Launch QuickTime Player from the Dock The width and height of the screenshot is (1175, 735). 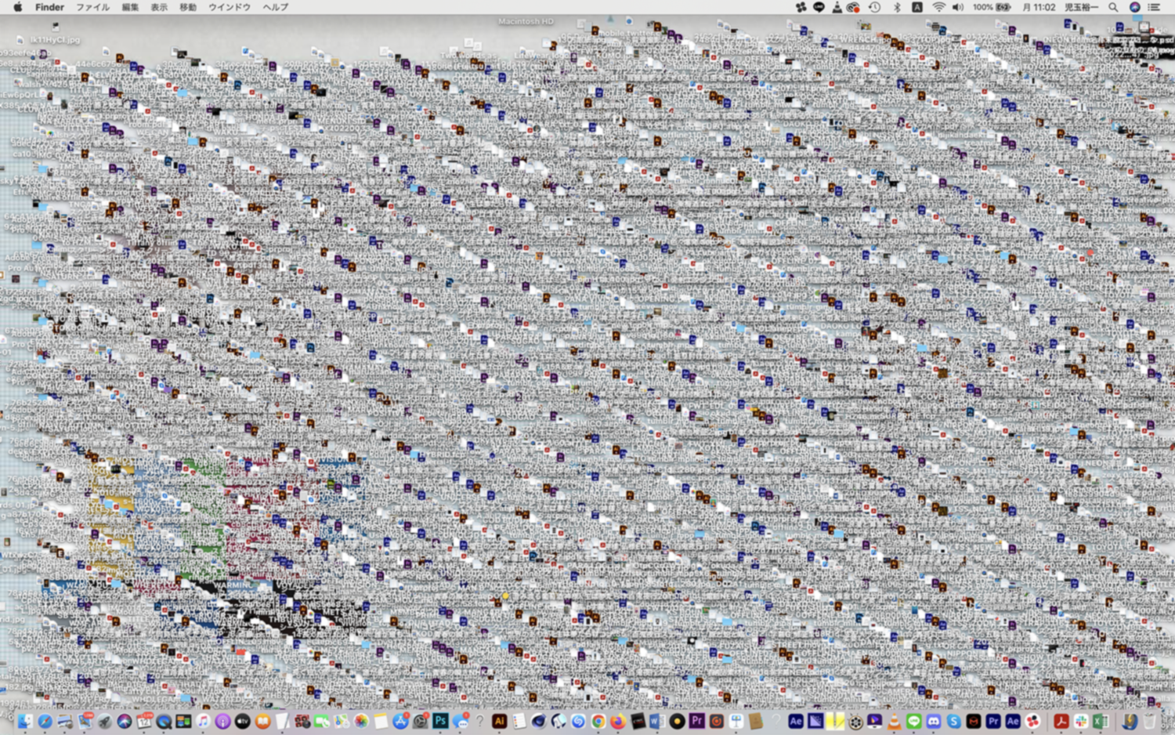point(164,721)
